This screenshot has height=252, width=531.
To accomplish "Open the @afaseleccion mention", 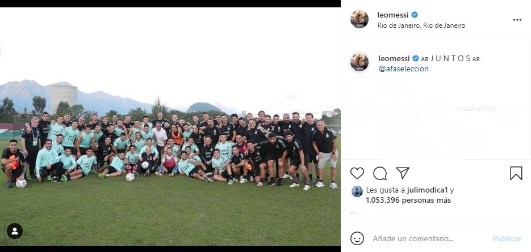I will click(x=403, y=69).
